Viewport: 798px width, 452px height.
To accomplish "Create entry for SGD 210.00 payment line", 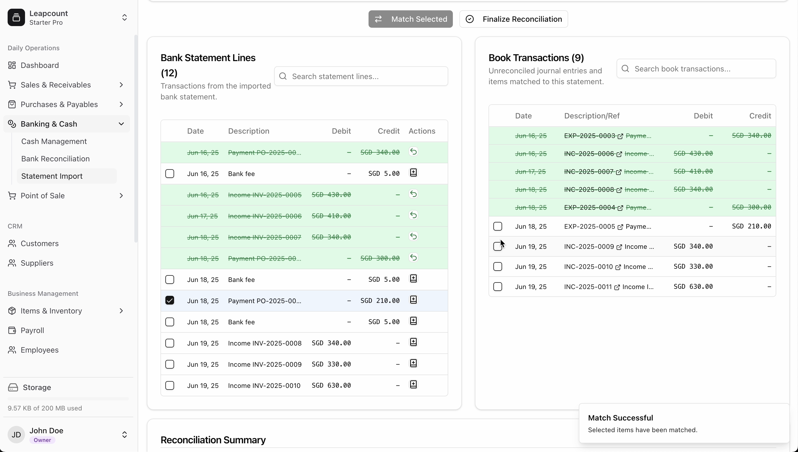I will point(413,300).
